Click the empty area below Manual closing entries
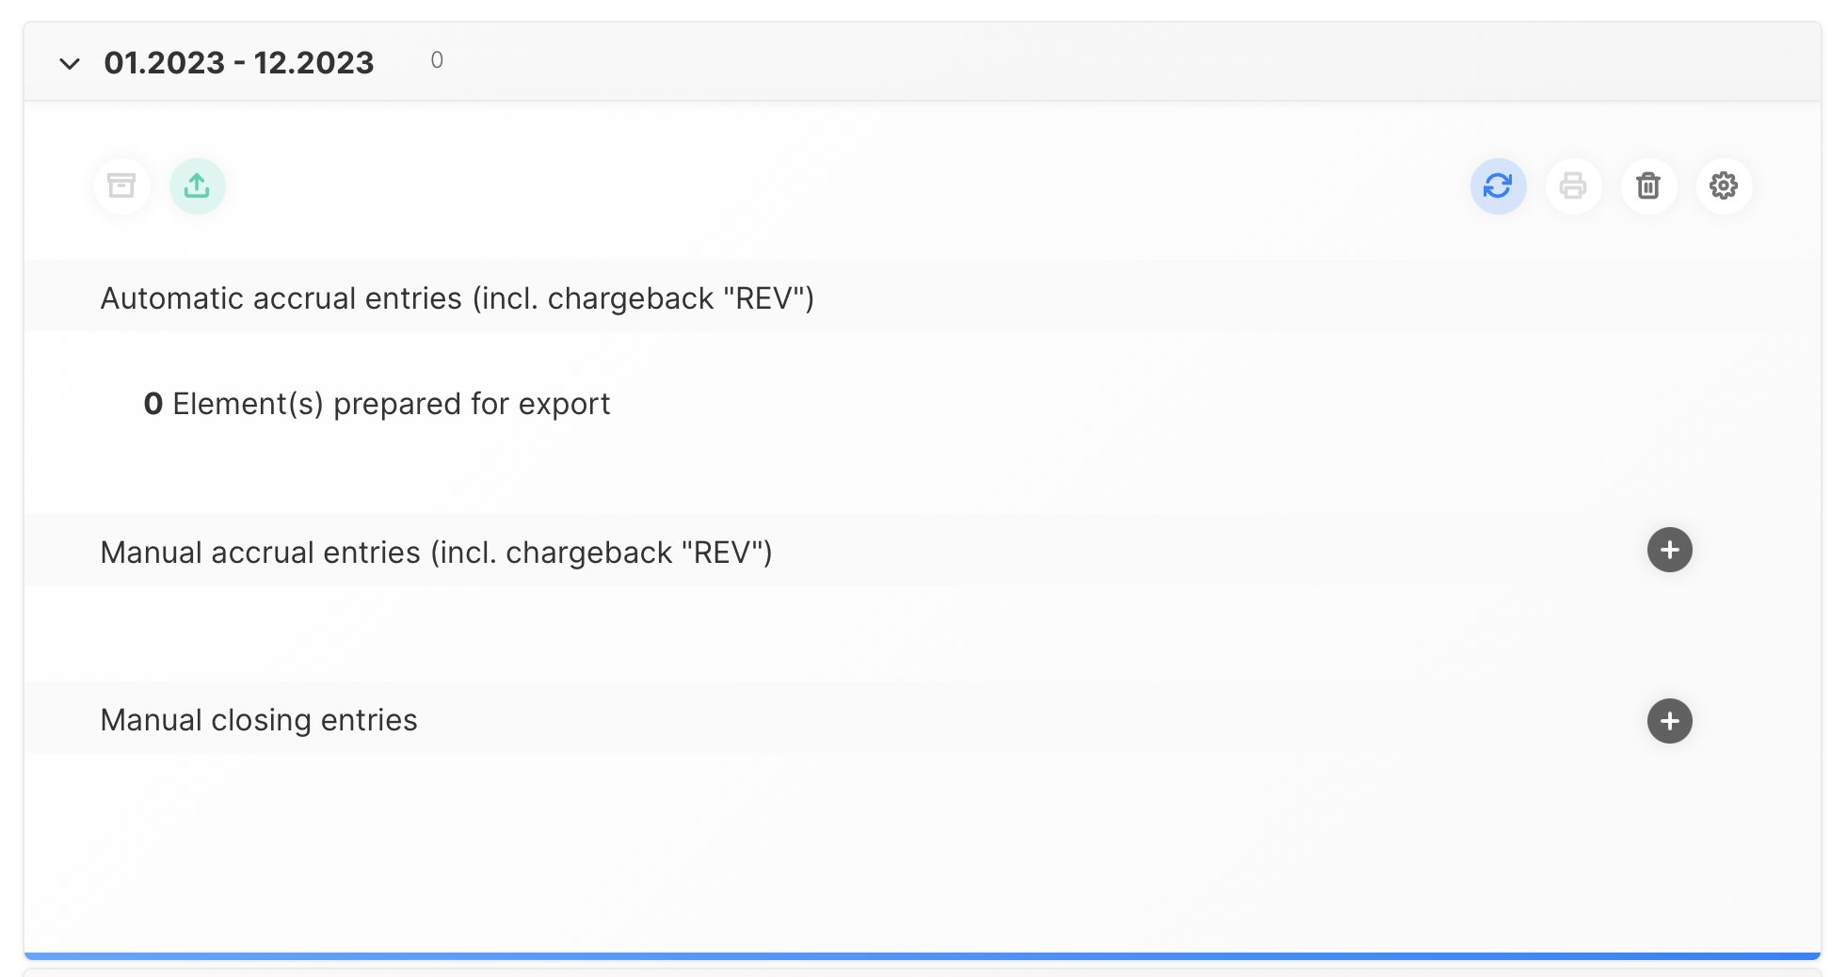1847x977 pixels. (x=923, y=847)
